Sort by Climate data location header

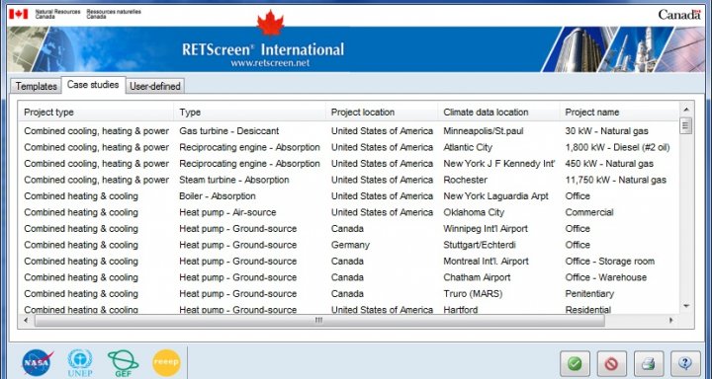click(498, 112)
